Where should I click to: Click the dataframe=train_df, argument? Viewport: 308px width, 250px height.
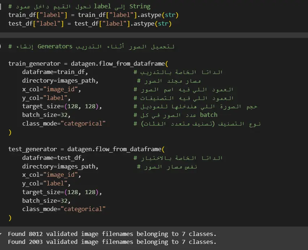tap(55, 72)
